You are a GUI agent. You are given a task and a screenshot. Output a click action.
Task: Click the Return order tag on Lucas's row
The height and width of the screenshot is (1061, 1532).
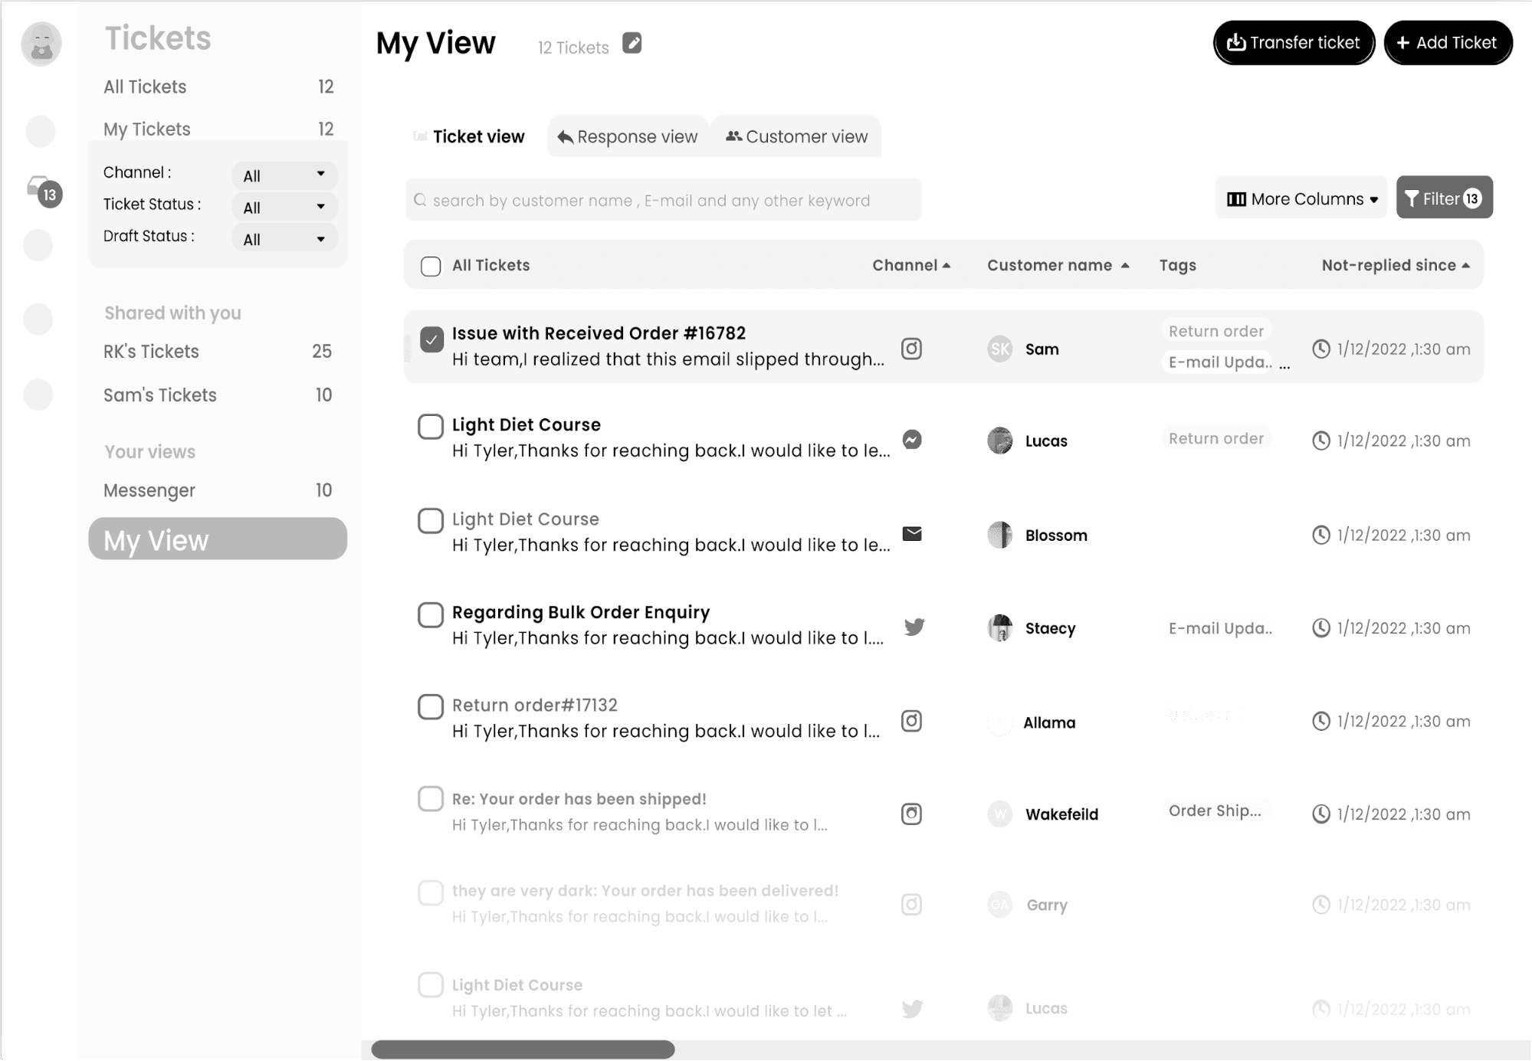pos(1216,438)
